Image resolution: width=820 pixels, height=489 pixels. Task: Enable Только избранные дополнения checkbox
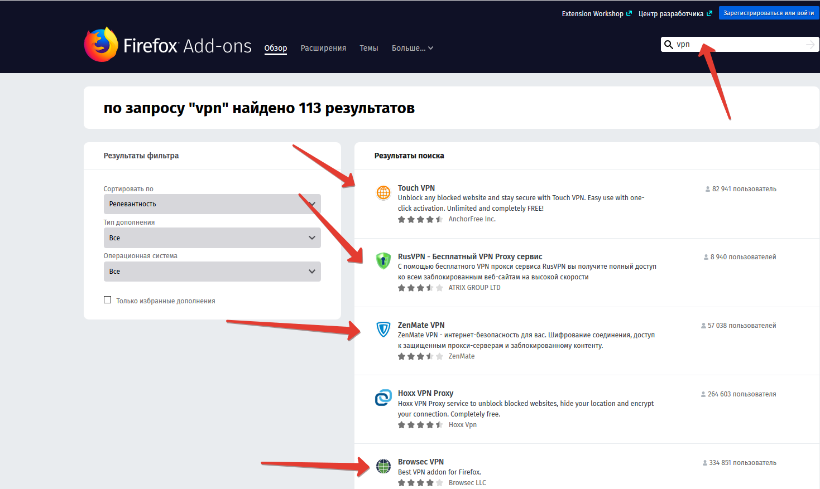pyautogui.click(x=107, y=300)
